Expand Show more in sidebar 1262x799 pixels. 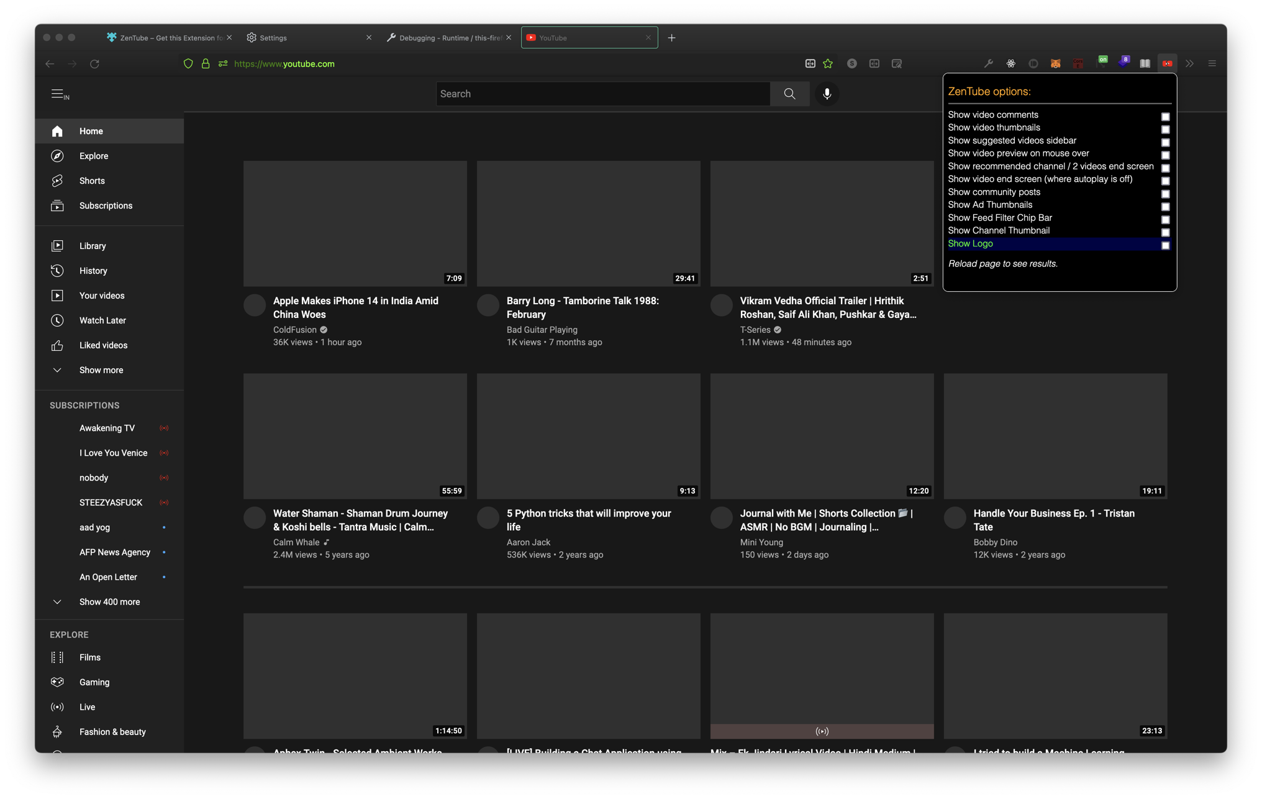click(101, 370)
